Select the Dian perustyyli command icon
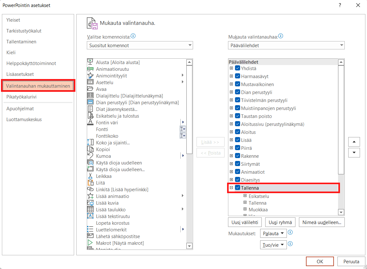 coord(90,102)
